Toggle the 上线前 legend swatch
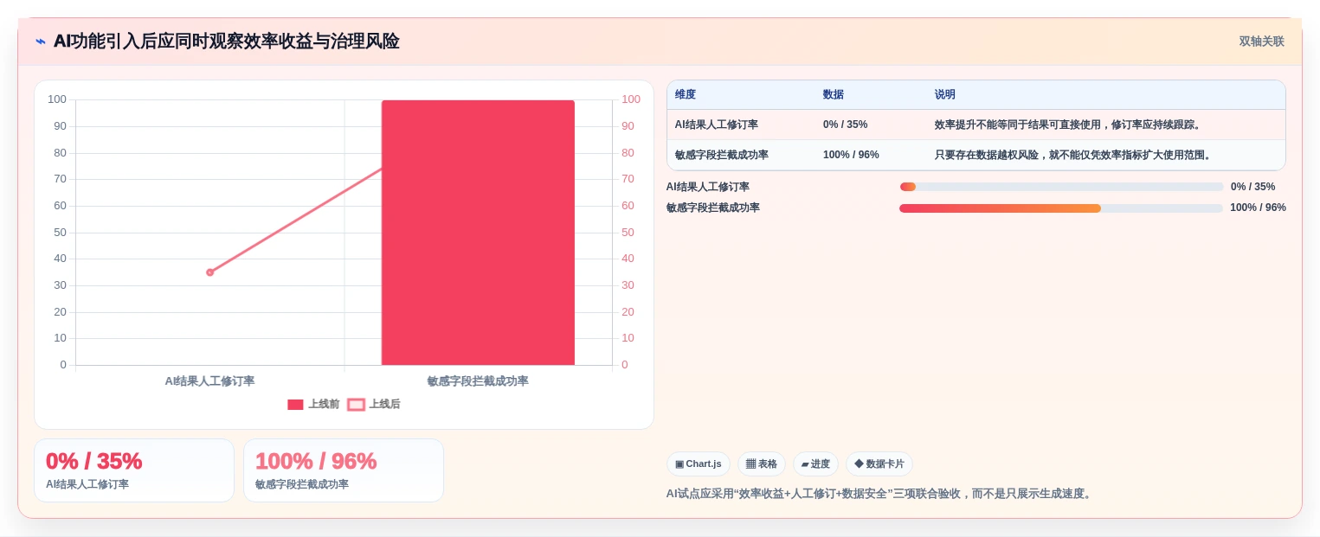This screenshot has height=537, width=1320. click(x=295, y=405)
